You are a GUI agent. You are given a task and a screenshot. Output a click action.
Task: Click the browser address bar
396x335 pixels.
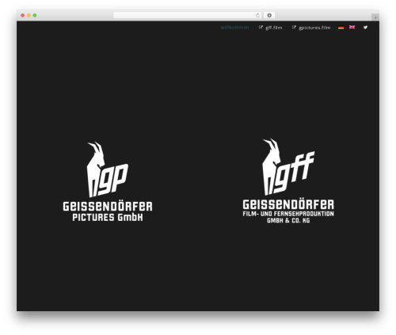[188, 16]
